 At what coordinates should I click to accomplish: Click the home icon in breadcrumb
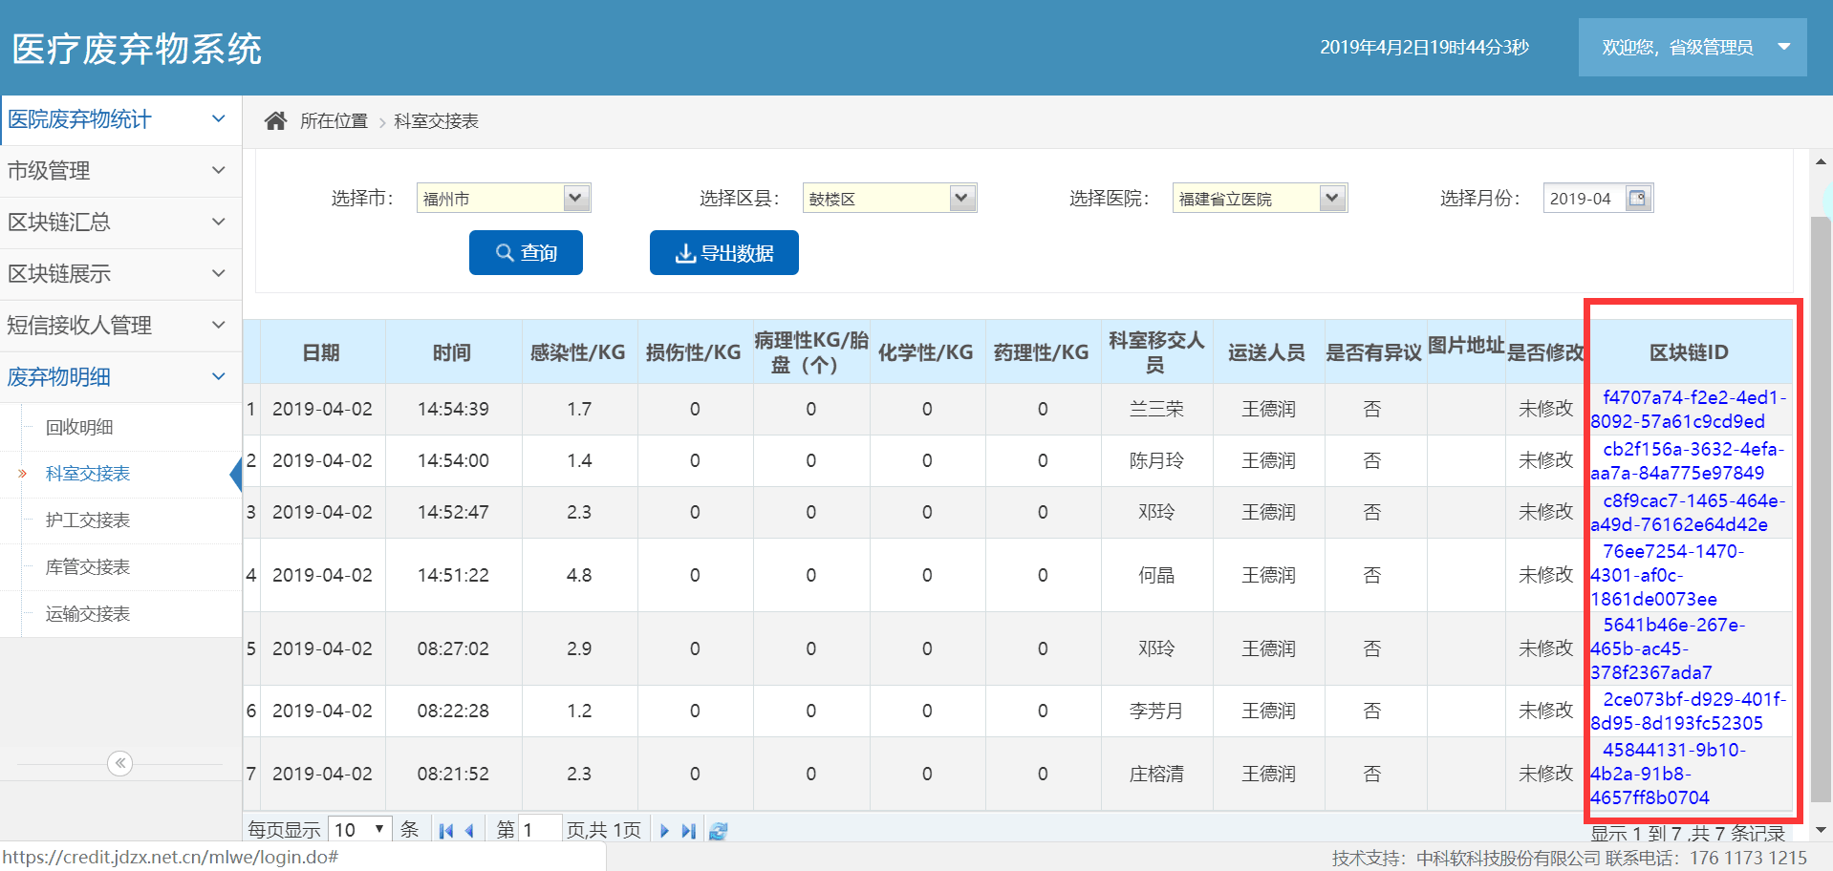pos(275,120)
